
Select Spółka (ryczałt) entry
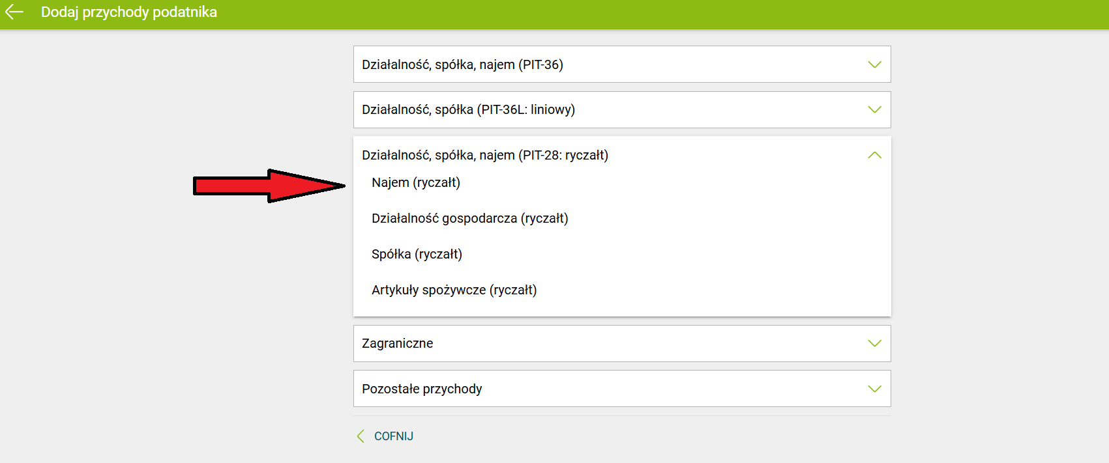coord(417,255)
